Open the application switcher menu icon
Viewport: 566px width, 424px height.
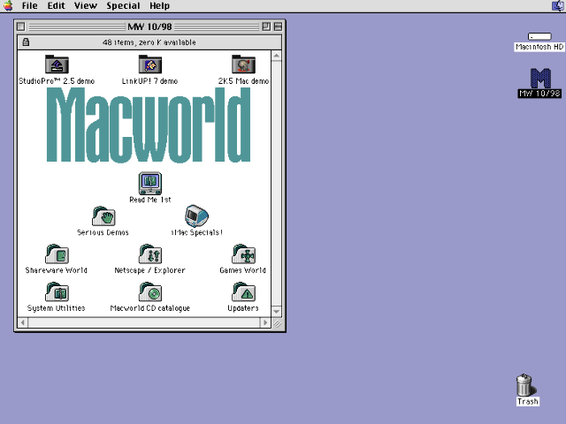(558, 6)
